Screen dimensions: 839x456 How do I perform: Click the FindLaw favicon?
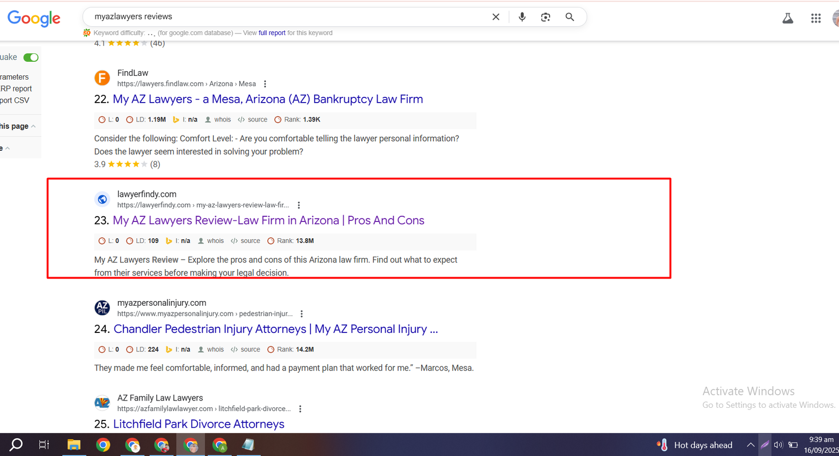102,78
